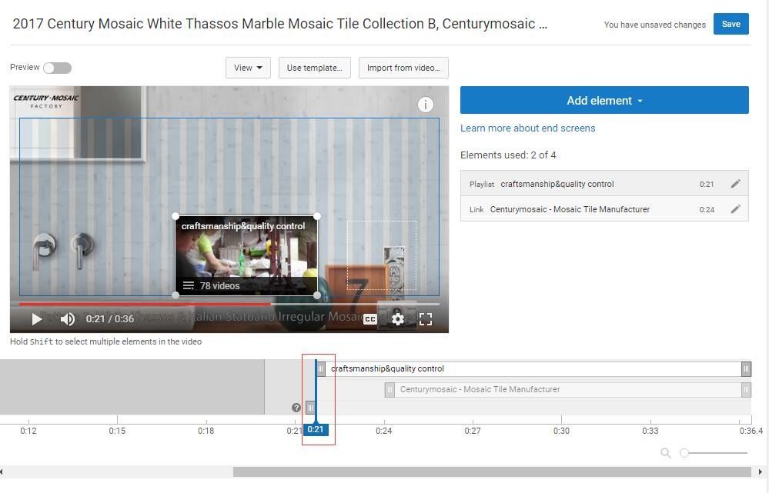Click the horizontal scrollbar thumb
The height and width of the screenshot is (493, 769).
492,471
